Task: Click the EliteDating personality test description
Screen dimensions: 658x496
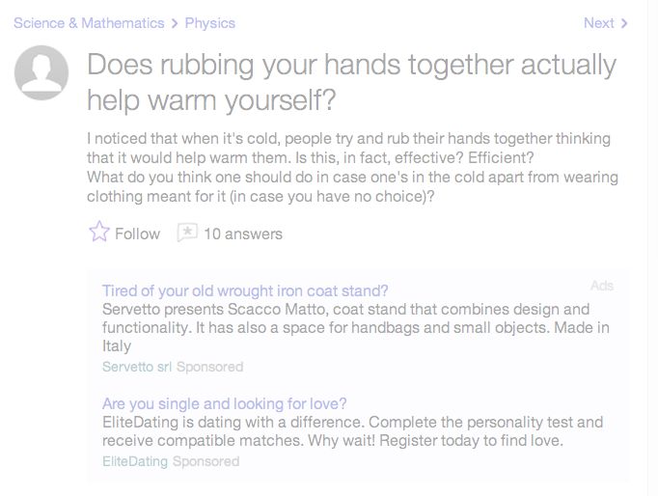Action: pyautogui.click(x=352, y=431)
